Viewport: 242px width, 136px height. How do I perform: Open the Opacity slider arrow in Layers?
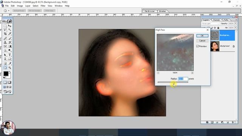(235, 23)
